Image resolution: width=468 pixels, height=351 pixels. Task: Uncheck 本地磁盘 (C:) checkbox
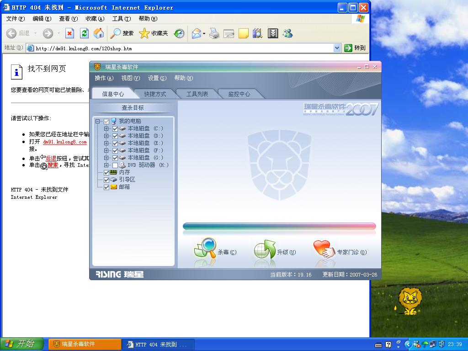click(115, 128)
